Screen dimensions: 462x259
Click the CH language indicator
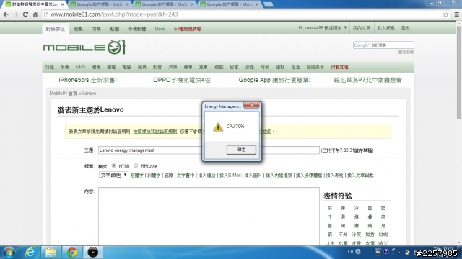(350, 252)
